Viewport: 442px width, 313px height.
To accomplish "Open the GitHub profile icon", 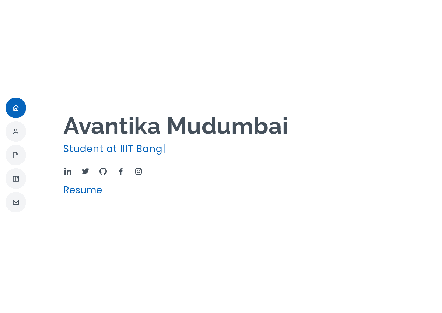I will click(x=103, y=171).
